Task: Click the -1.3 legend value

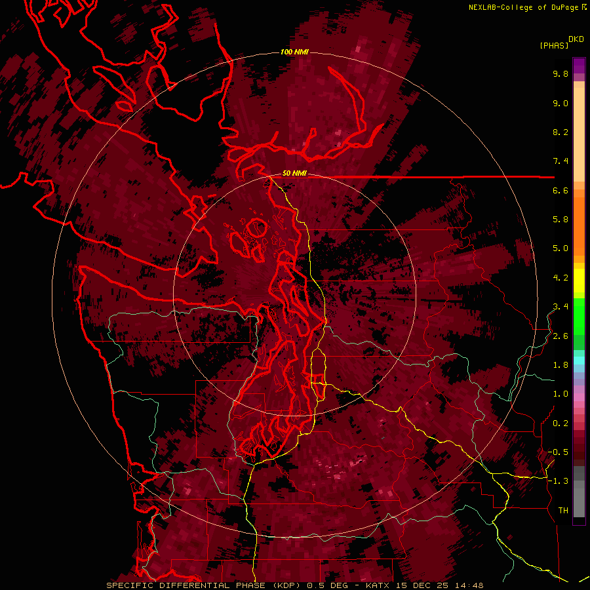Action: tap(558, 481)
